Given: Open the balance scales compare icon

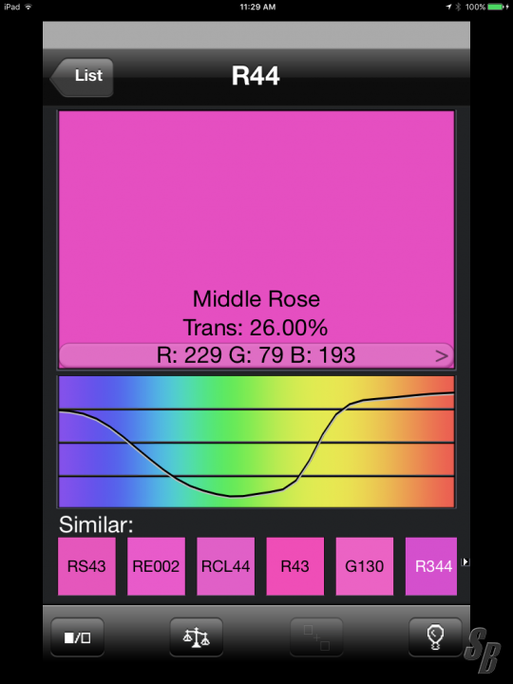Looking at the screenshot, I should tap(197, 637).
